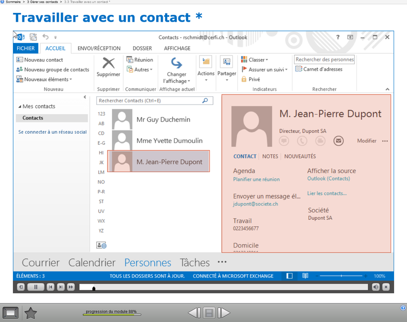Click the Planifier une réunion link
The image size is (407, 322).
(x=256, y=179)
